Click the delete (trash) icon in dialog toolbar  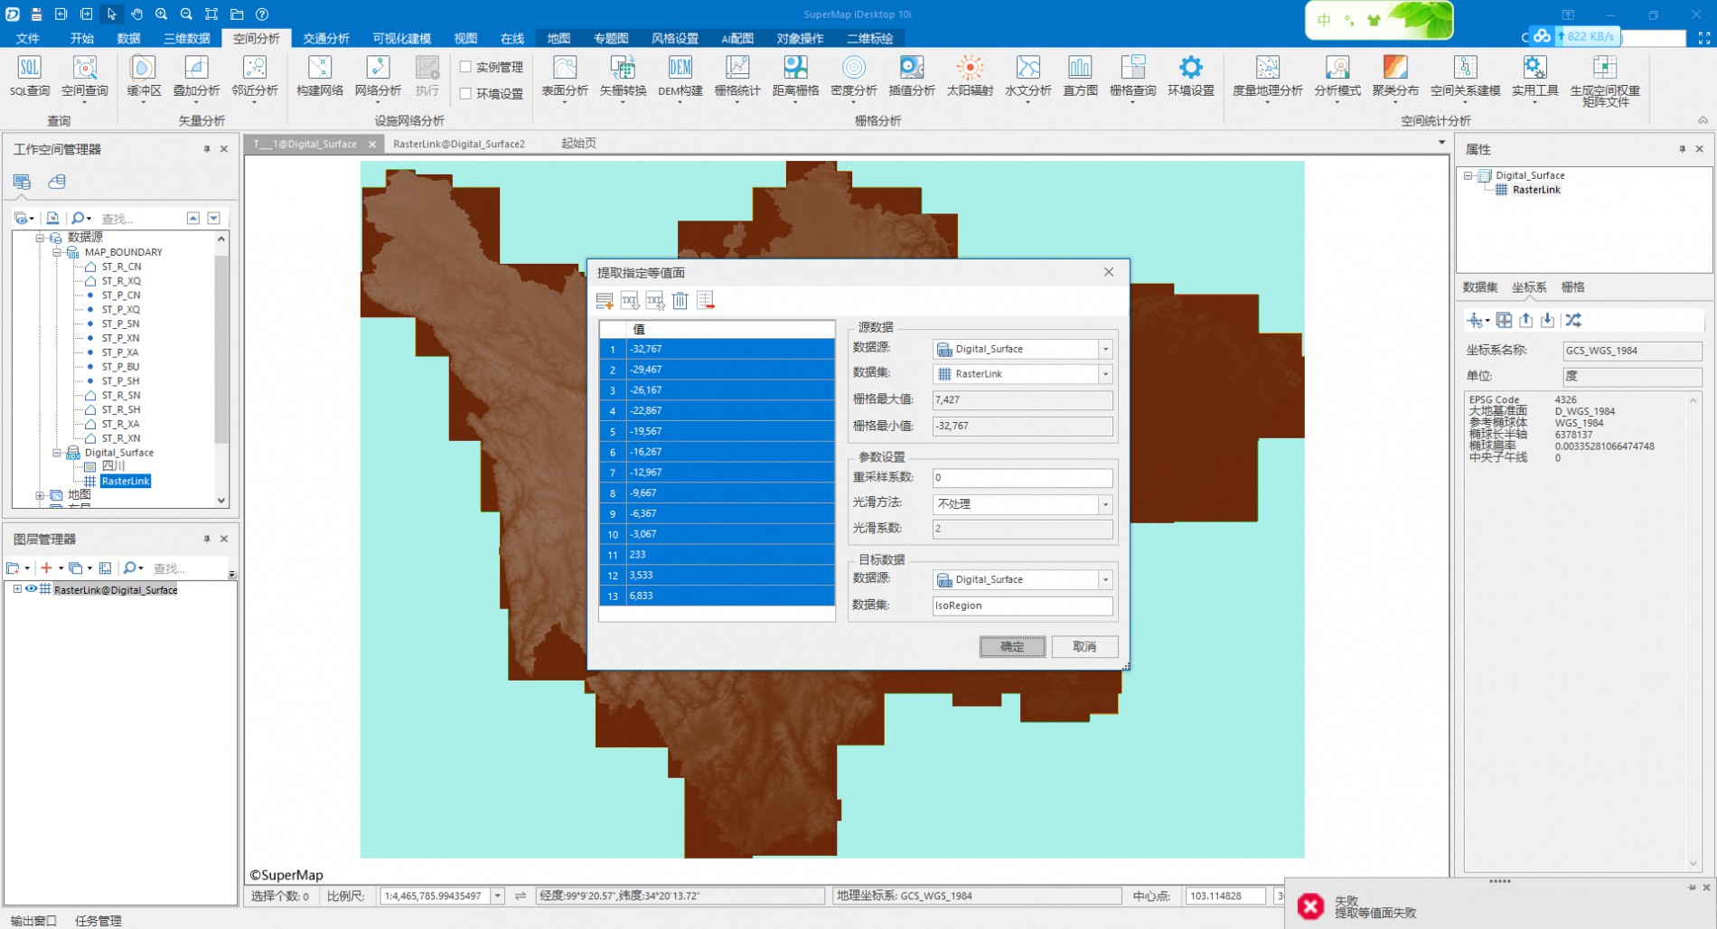[680, 301]
